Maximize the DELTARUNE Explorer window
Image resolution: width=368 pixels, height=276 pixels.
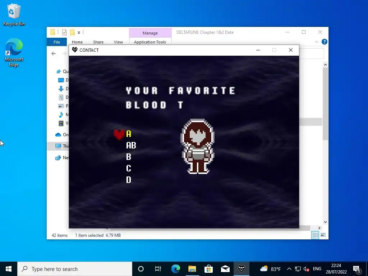[x=304, y=32]
